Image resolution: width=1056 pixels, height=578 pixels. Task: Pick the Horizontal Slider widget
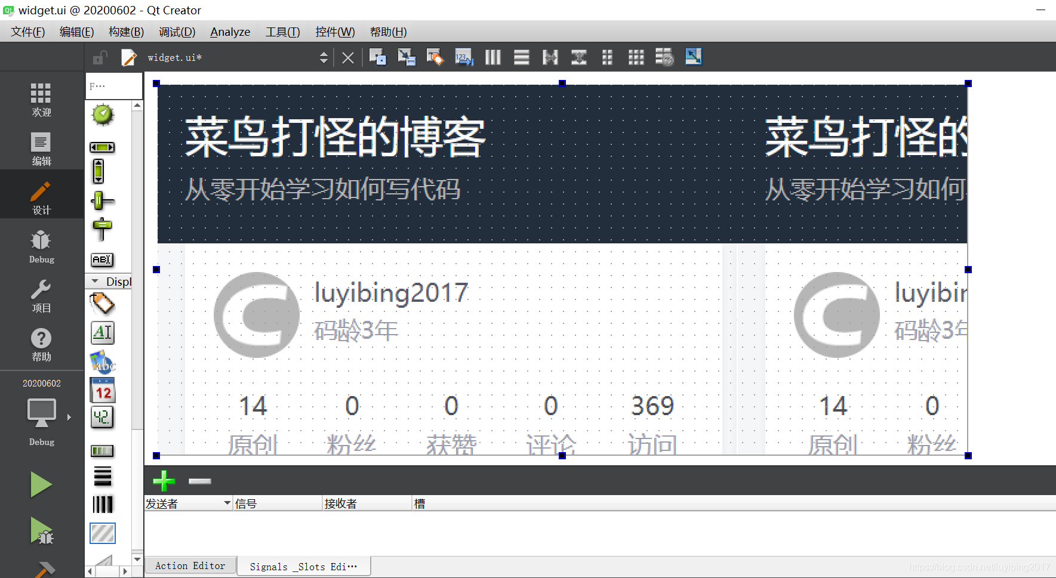pos(102,201)
